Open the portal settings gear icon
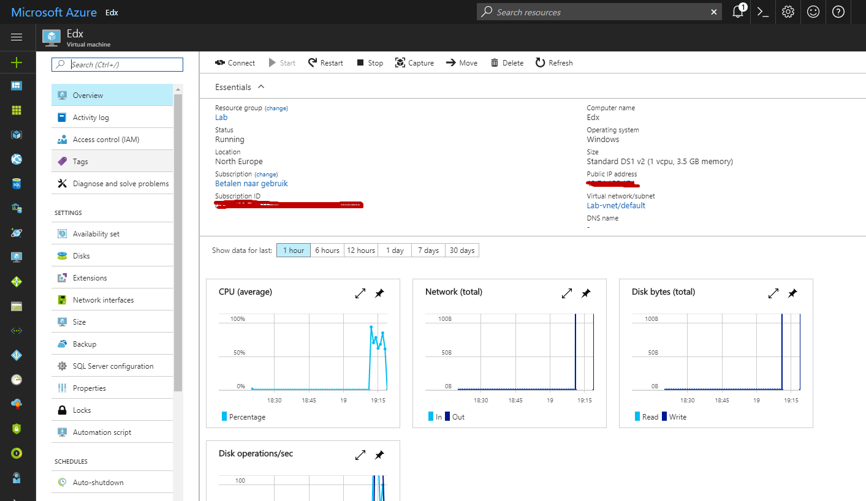The height and width of the screenshot is (501, 866). tap(788, 12)
